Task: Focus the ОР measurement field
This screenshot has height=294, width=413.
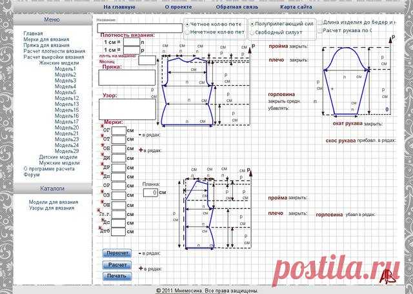Action: 119,186
